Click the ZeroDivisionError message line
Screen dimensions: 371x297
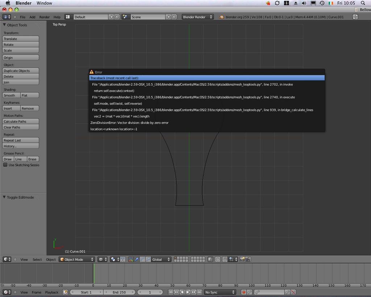click(129, 123)
